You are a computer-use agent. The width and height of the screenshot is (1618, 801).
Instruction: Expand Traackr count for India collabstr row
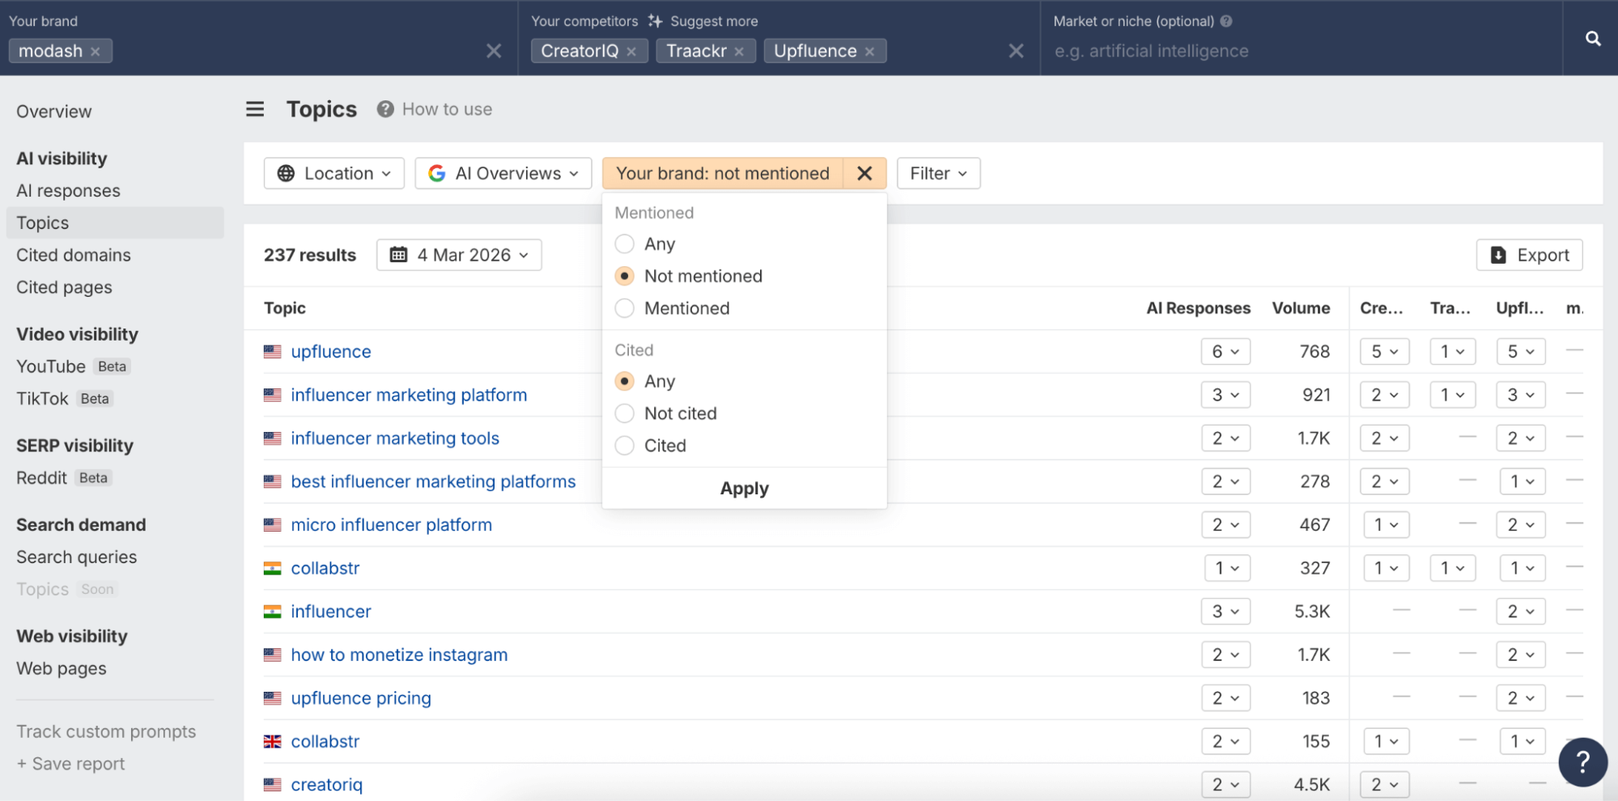1453,569
